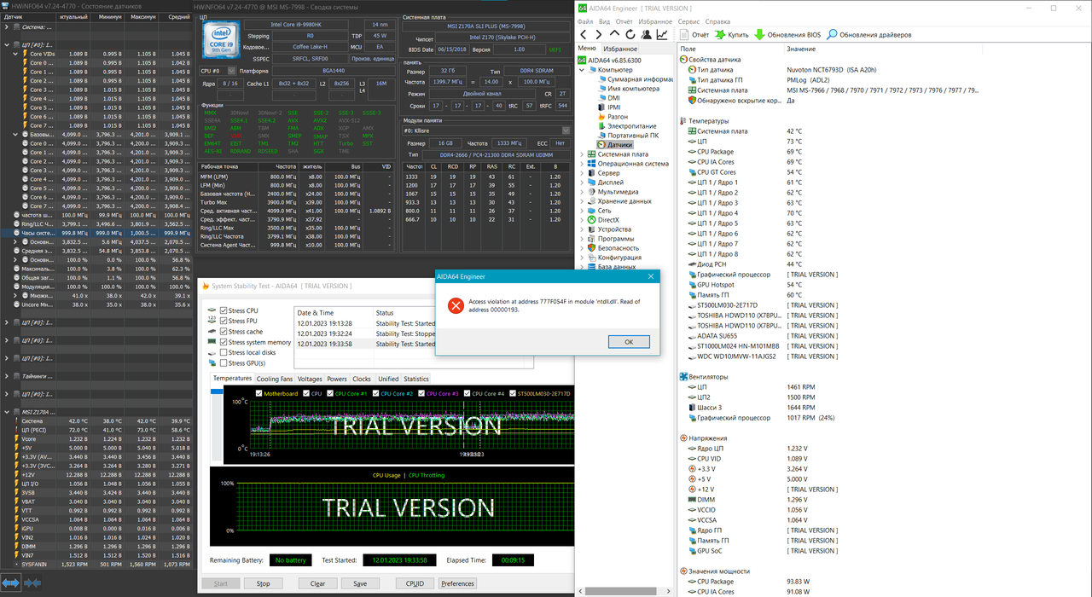
Task: Click the red error icon in AIDA64 dialog
Action: click(457, 306)
